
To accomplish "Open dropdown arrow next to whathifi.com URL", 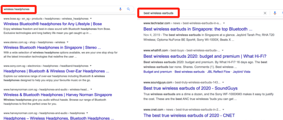I will 223,50.
